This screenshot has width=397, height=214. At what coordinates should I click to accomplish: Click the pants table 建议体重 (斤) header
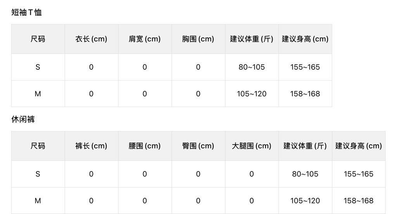(x=305, y=146)
